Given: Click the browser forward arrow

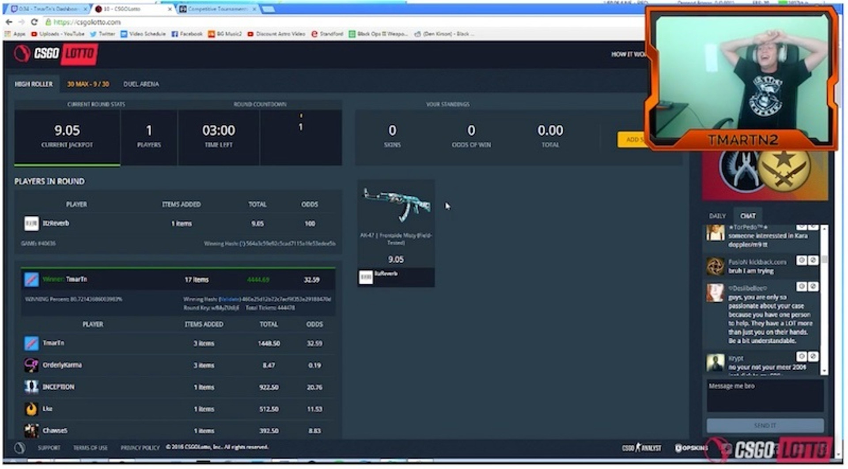Looking at the screenshot, I should 21,22.
